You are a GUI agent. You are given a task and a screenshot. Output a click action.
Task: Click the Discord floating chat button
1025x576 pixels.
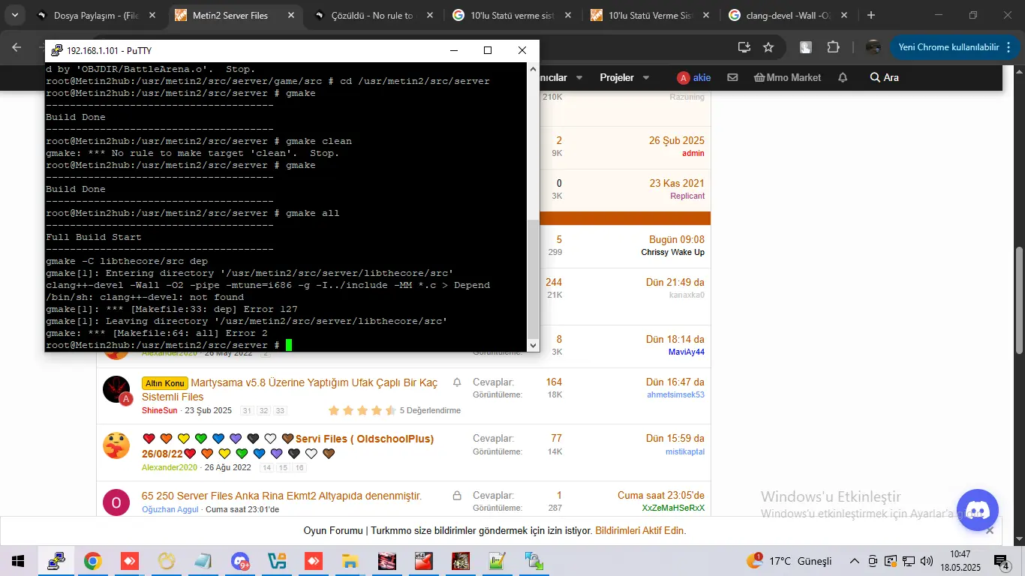tap(977, 510)
